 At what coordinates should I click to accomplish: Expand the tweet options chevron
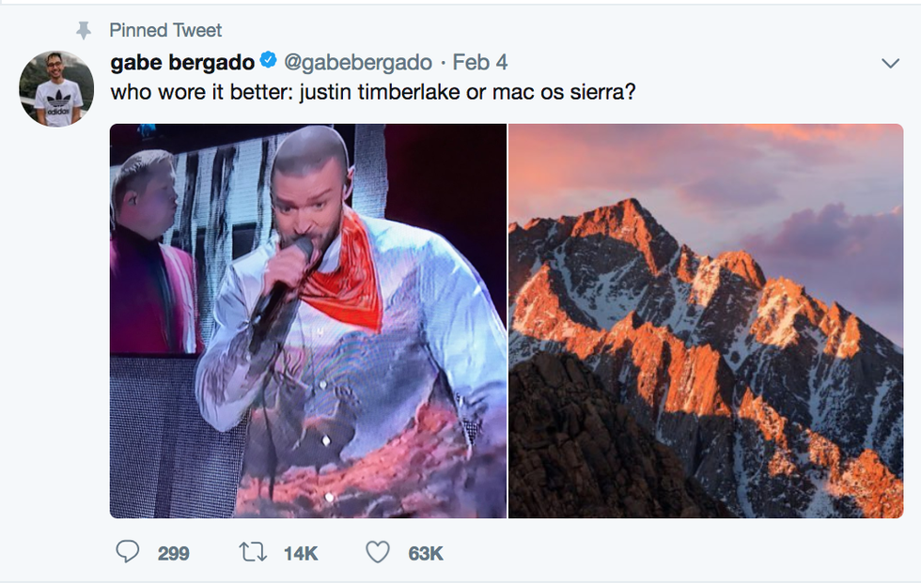pyautogui.click(x=891, y=63)
